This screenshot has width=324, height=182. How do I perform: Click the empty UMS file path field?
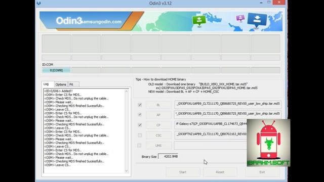click(211, 146)
